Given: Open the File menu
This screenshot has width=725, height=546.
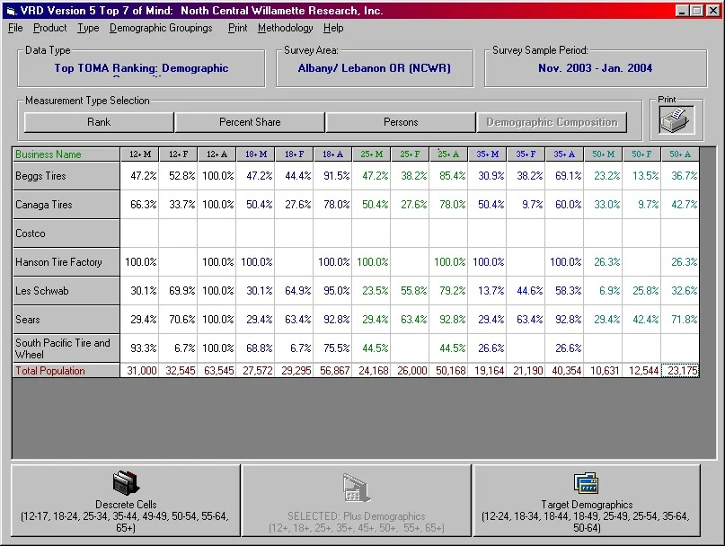Looking at the screenshot, I should [15, 28].
